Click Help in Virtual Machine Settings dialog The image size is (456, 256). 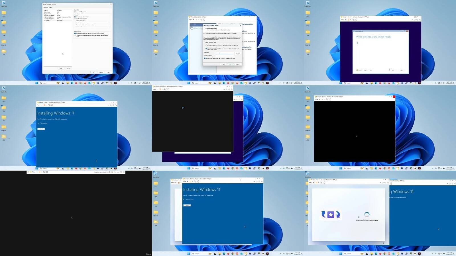109,72
